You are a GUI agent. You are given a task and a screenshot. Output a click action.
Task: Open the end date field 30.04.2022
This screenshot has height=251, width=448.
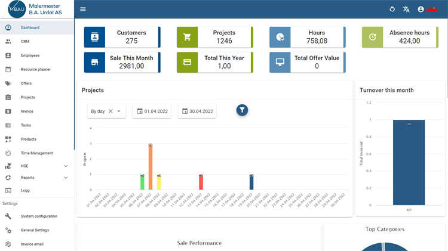tap(197, 111)
